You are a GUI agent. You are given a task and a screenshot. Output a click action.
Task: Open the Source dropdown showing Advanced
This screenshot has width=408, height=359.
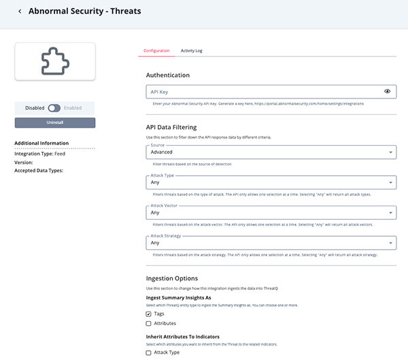(x=271, y=152)
